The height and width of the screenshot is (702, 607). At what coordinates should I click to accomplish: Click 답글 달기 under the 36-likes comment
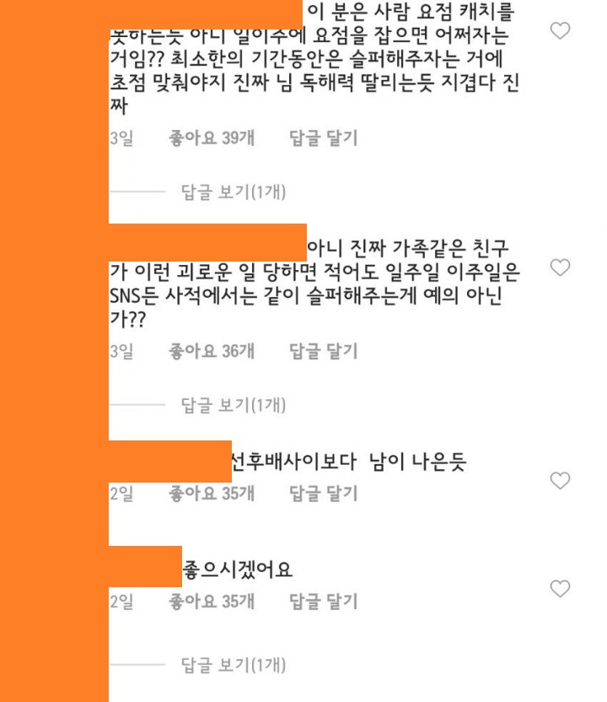pyautogui.click(x=324, y=351)
